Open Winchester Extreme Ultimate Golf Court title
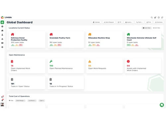The image size is (166, 124). click(x=141, y=39)
